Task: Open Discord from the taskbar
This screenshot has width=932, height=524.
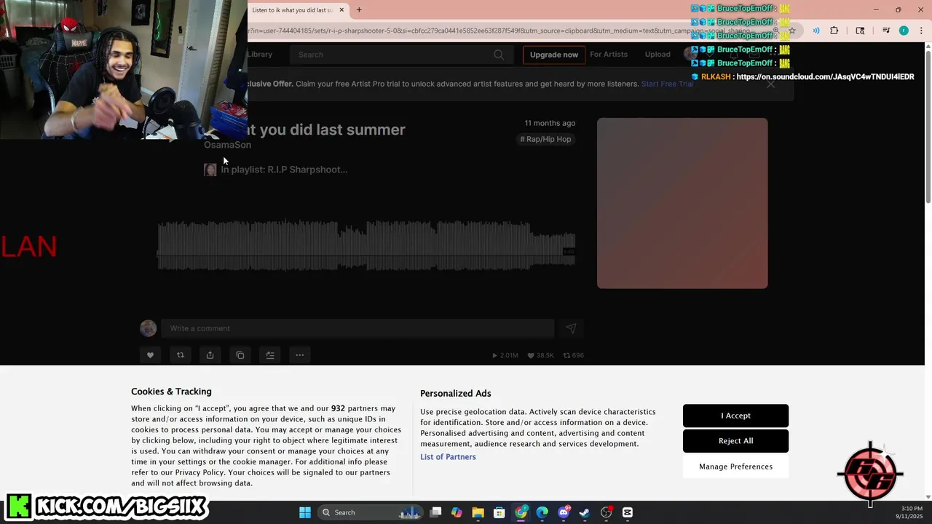Action: click(564, 512)
